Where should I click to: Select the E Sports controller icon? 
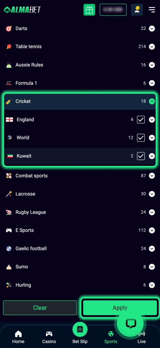(x=9, y=230)
